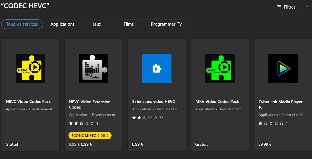Click the MKV Video Codec Pack title
This screenshot has height=159, width=312.
tap(217, 101)
